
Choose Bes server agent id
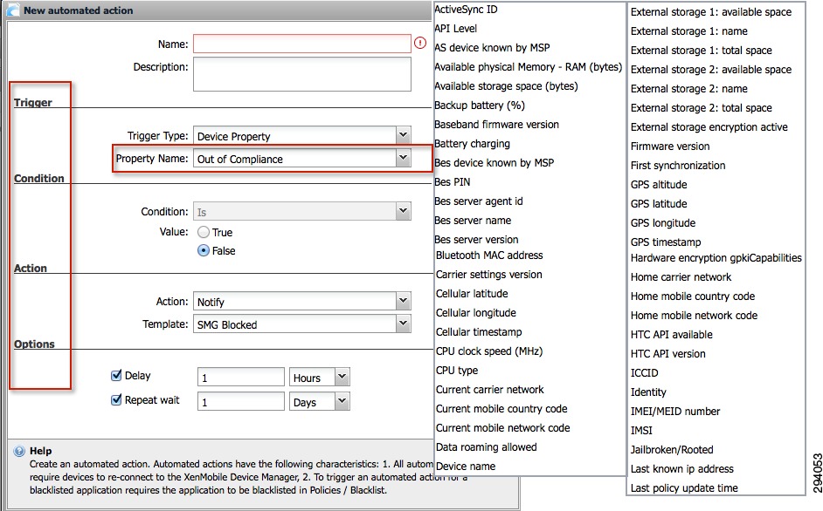point(479,201)
